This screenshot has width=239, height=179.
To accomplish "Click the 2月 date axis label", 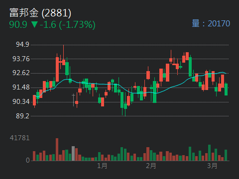I will tap(151, 166).
